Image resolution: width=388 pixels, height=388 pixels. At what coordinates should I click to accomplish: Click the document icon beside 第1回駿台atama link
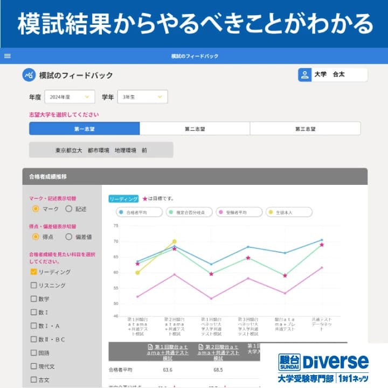pyautogui.click(x=150, y=347)
